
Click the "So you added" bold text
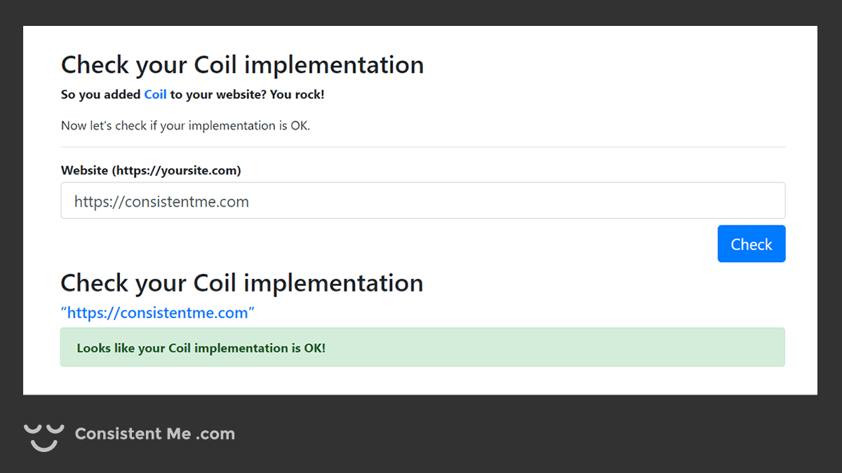100,95
